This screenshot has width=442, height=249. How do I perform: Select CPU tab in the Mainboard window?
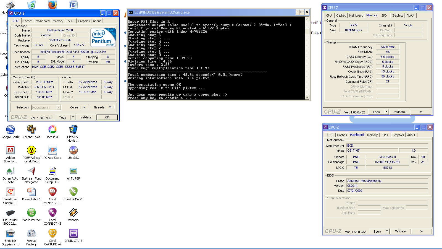(330, 135)
